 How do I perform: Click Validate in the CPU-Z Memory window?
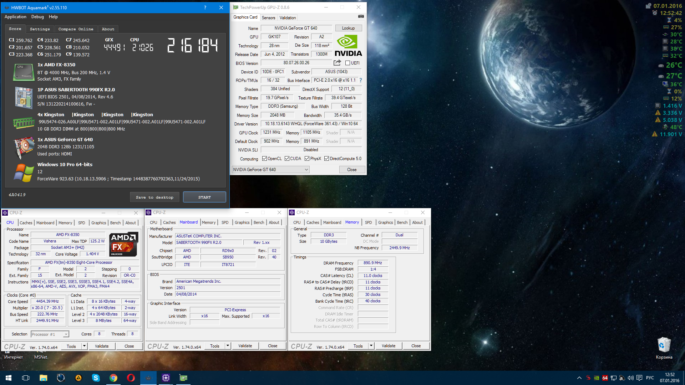[389, 346]
